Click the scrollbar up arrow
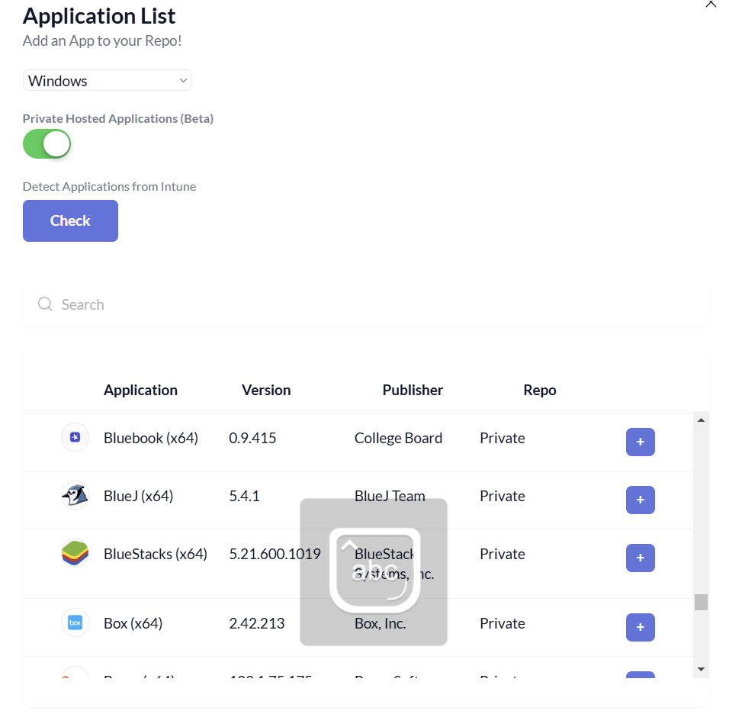729x714 pixels. coord(702,420)
